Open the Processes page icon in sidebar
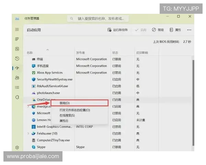The width and height of the screenshot is (206, 165). [17, 39]
